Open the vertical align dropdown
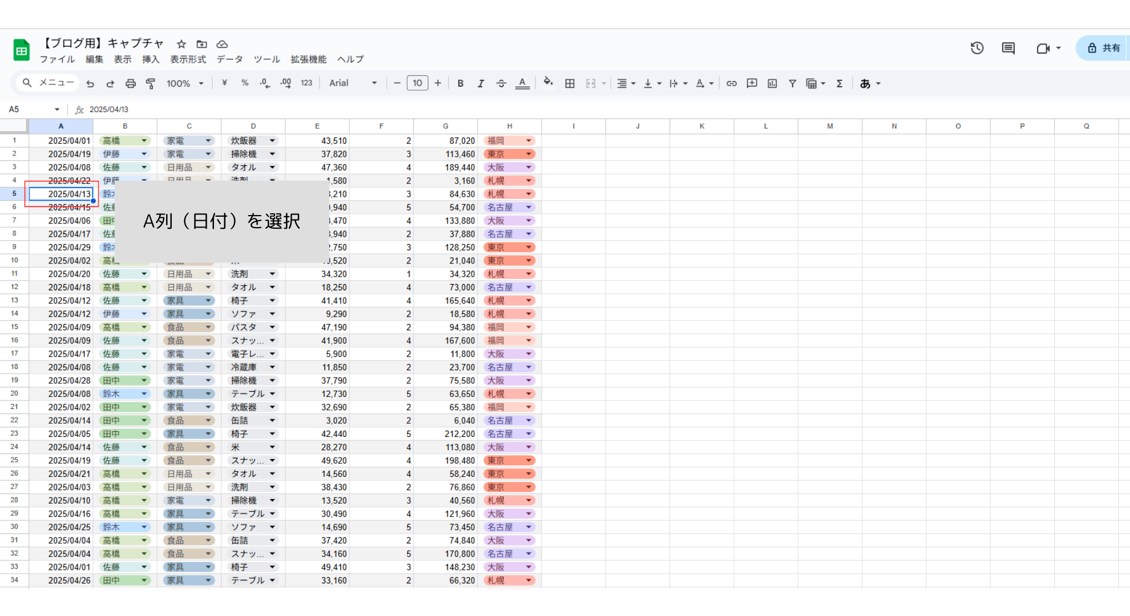The width and height of the screenshot is (1130, 616). click(x=652, y=83)
